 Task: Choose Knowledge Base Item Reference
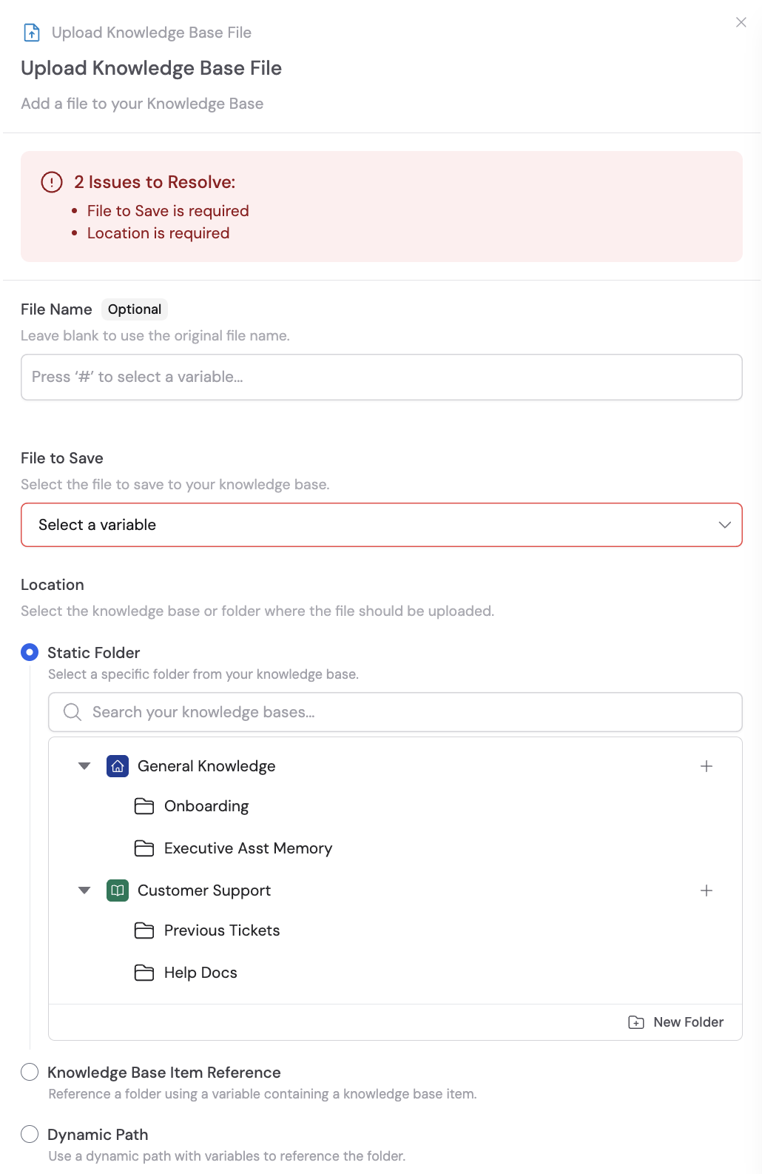[x=30, y=1072]
